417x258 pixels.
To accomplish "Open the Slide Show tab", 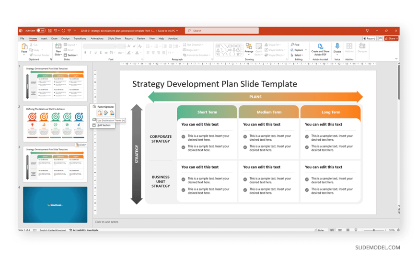I will click(115, 38).
